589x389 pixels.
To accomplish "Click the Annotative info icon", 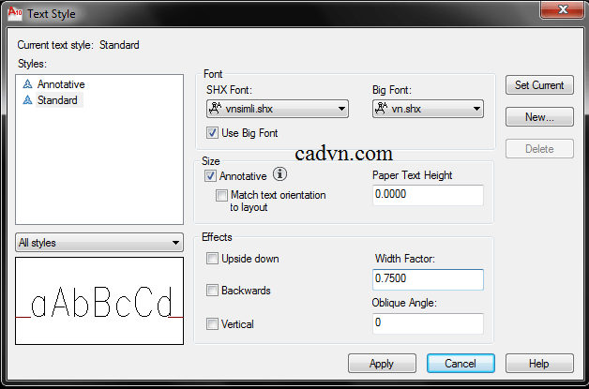I will [279, 174].
